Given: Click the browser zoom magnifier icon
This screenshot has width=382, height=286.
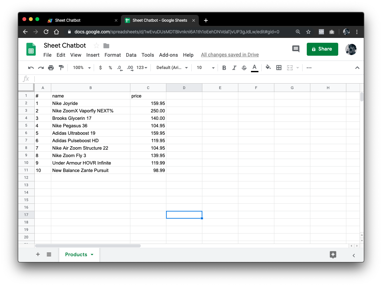Looking at the screenshot, I should pyautogui.click(x=298, y=32).
